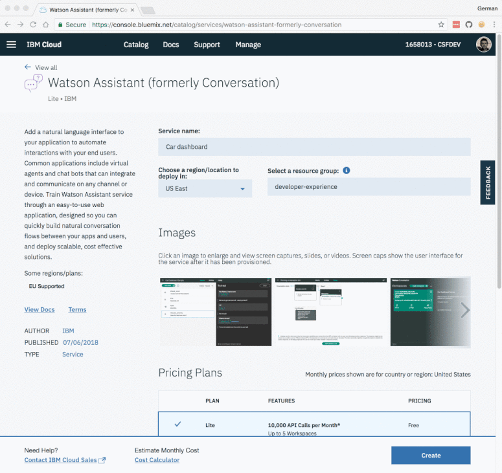This screenshot has width=502, height=473.
Task: Open the 1658013 - CSFDEV account switcher
Action: click(x=433, y=45)
